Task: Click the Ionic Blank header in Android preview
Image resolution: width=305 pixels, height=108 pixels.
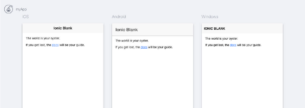Action: point(127,30)
